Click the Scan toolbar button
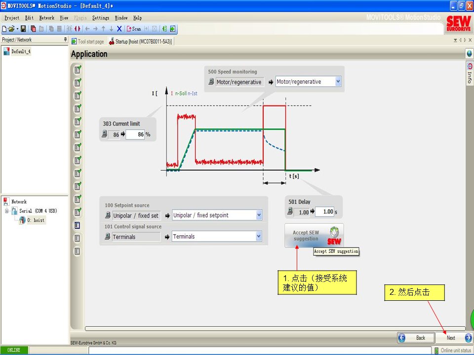 [x=134, y=29]
